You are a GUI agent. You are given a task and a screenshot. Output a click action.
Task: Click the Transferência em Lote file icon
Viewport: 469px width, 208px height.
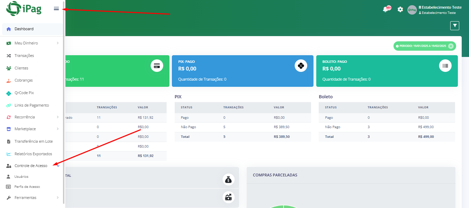pos(9,141)
